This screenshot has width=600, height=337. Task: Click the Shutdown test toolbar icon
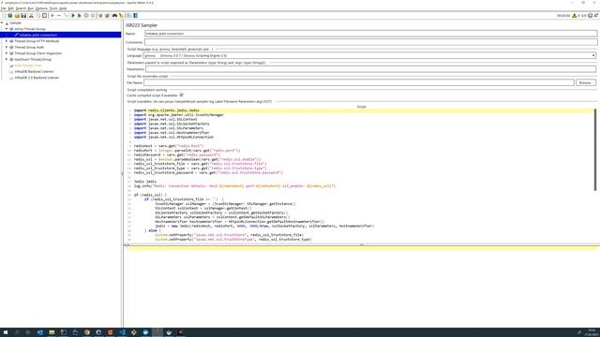[x=93, y=16]
